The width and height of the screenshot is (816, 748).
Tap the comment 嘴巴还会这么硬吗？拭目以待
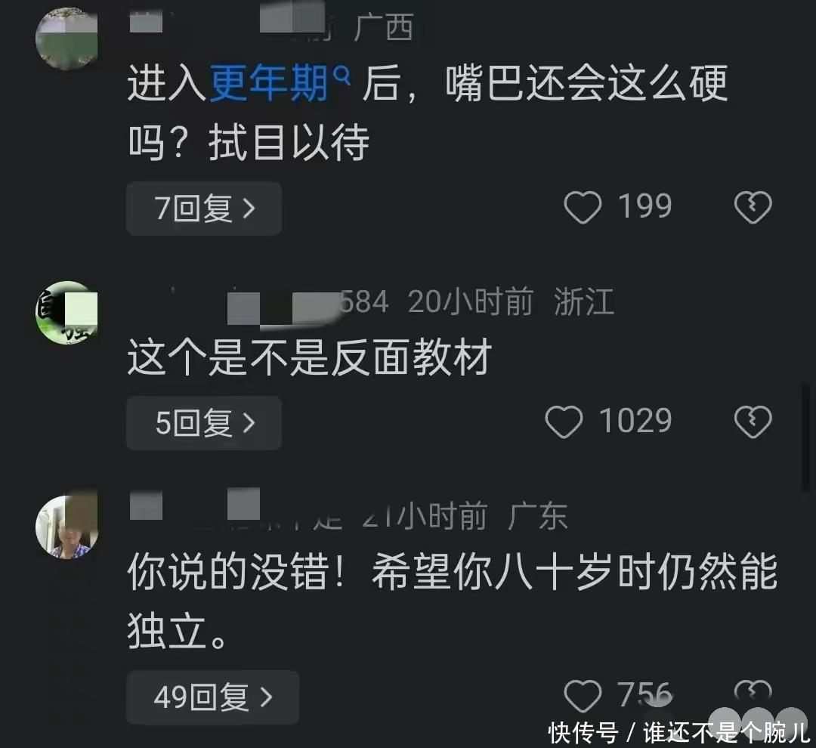click(428, 113)
